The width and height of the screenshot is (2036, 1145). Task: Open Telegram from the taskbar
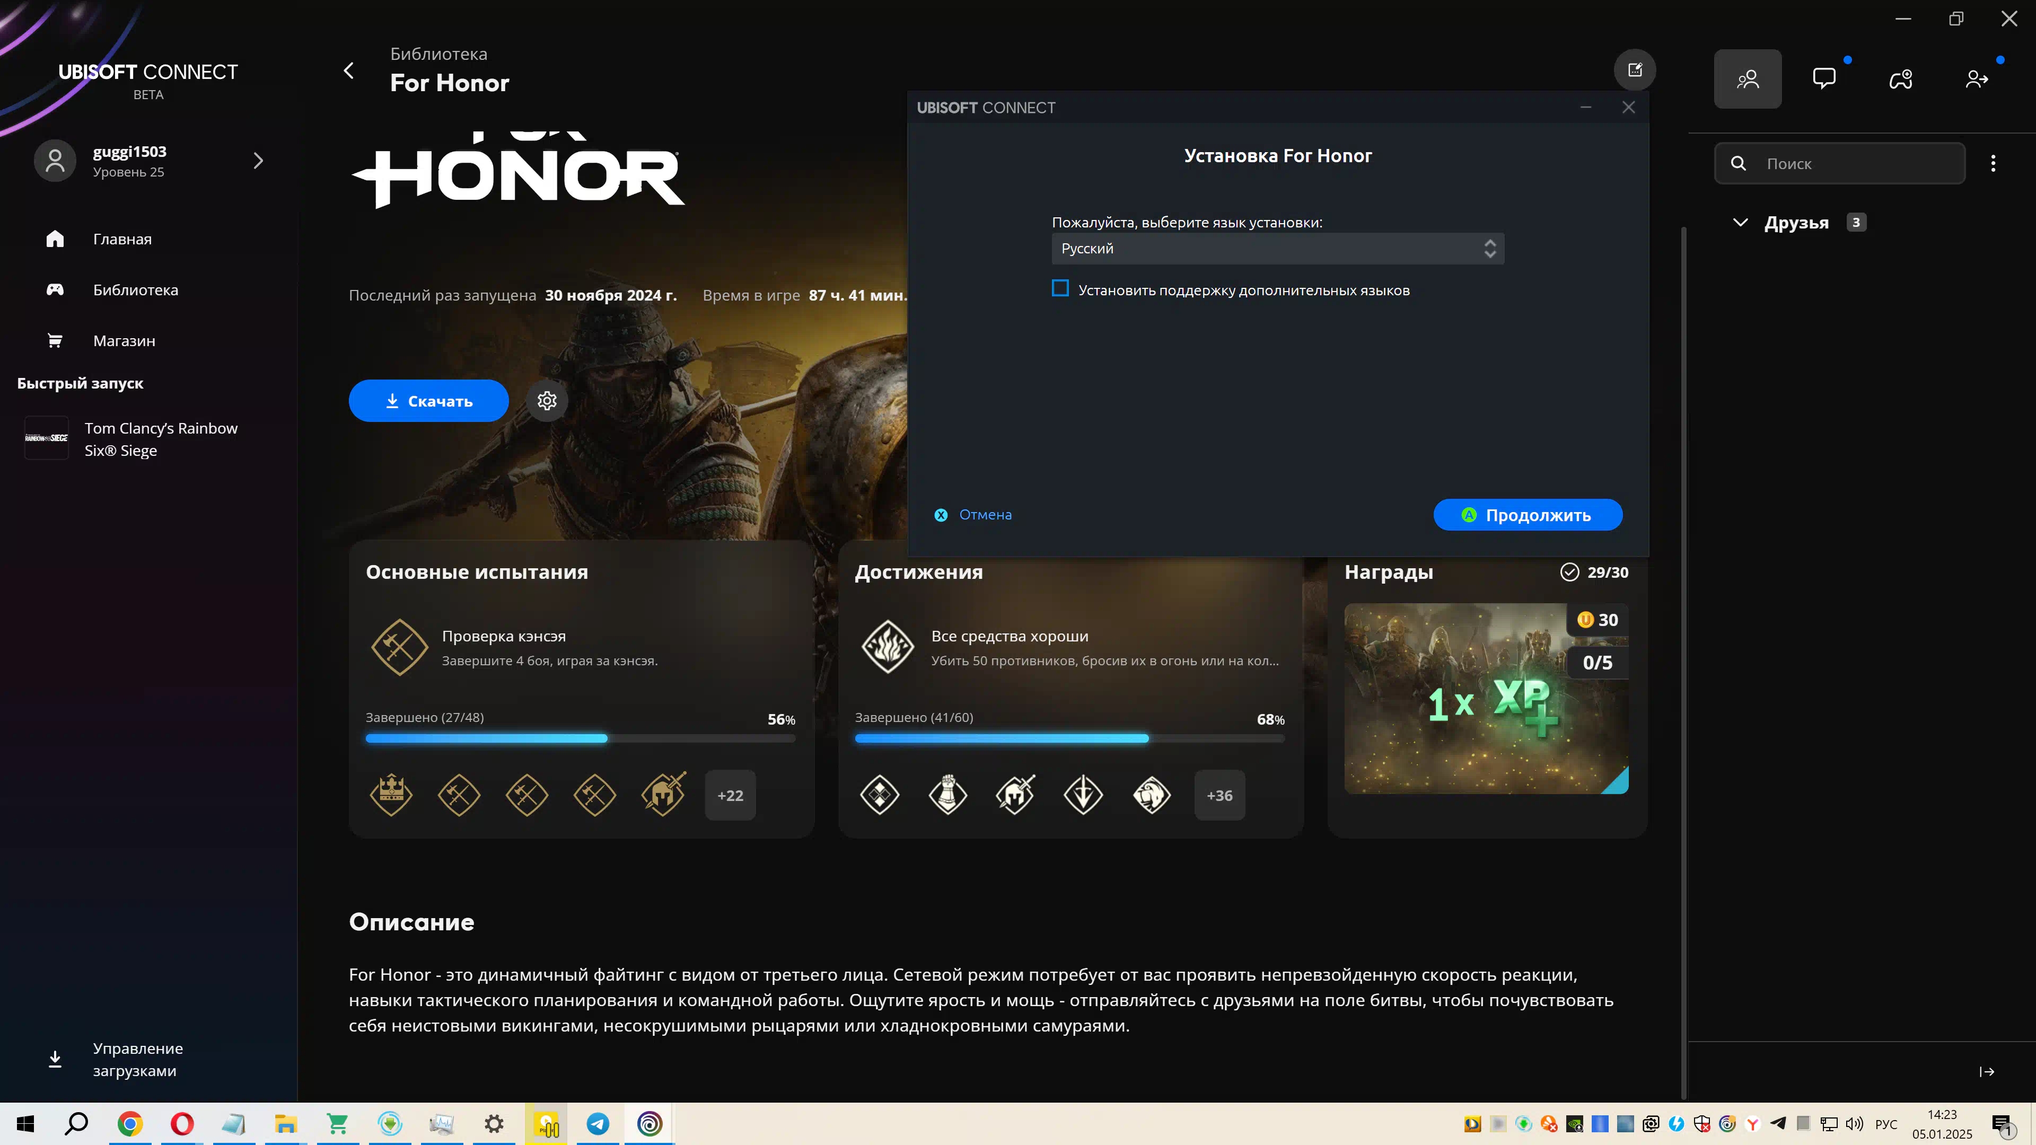(598, 1124)
